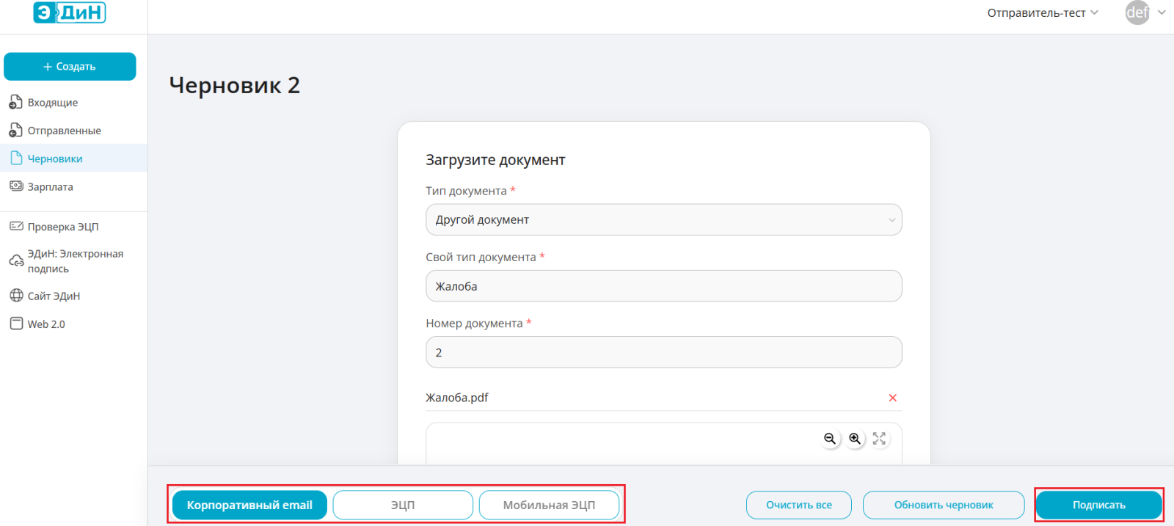Click the ЭДиН logo
1174x526 pixels.
tap(70, 12)
